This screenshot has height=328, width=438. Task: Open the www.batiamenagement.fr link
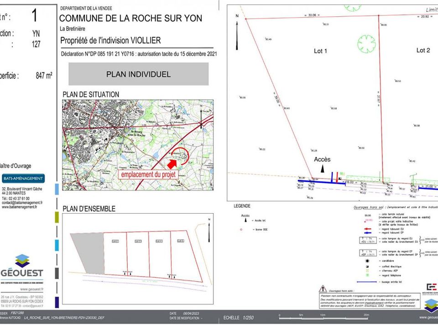click(x=19, y=207)
